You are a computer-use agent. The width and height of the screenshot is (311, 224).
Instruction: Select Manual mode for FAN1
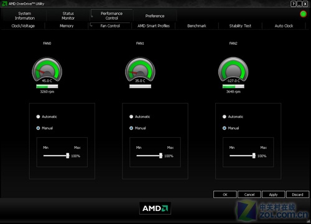(131, 128)
